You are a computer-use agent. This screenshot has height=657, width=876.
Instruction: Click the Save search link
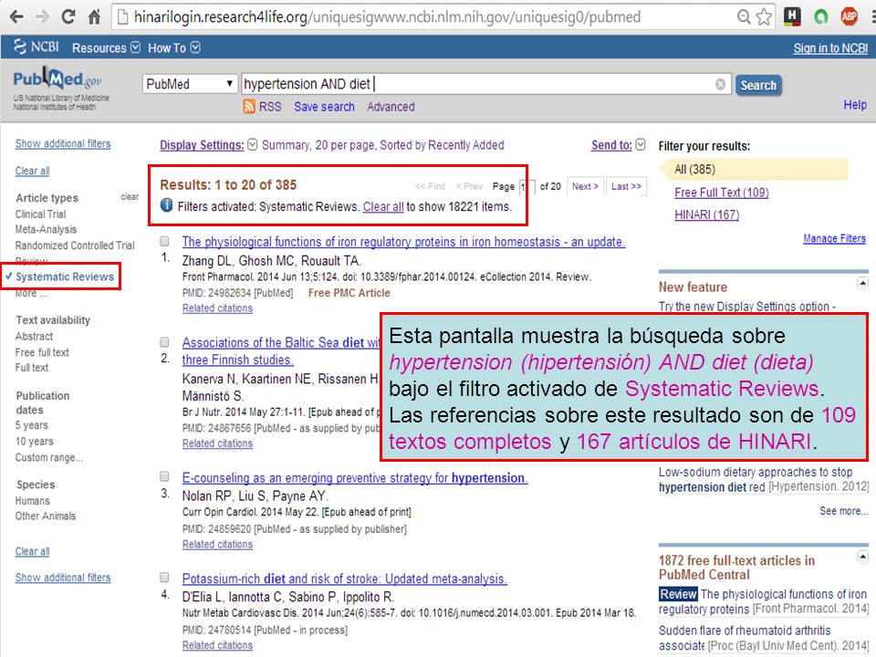pos(324,107)
